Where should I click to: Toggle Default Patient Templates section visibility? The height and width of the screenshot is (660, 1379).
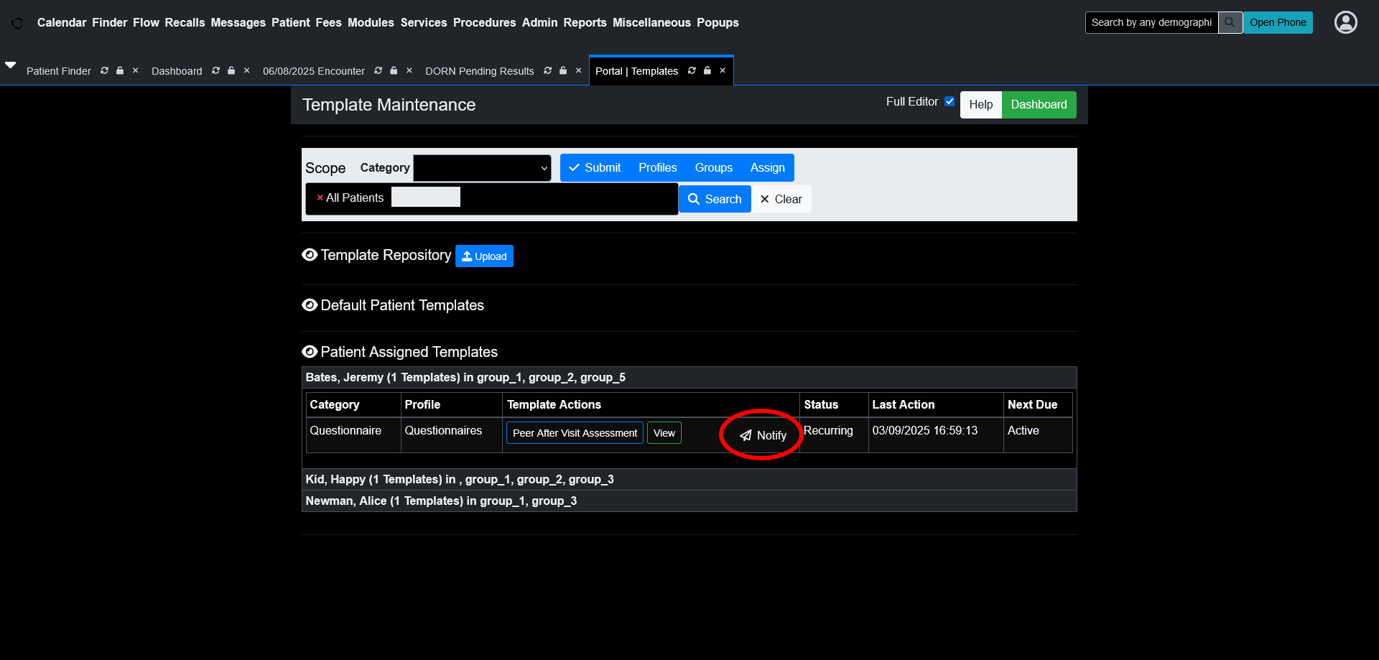[x=310, y=305]
